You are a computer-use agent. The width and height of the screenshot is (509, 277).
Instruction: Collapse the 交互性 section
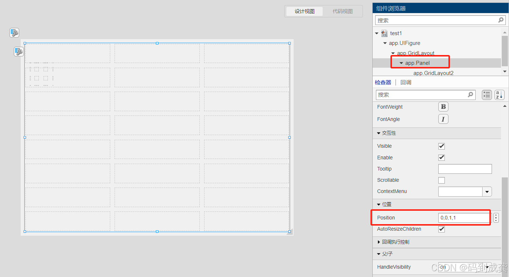pos(379,133)
